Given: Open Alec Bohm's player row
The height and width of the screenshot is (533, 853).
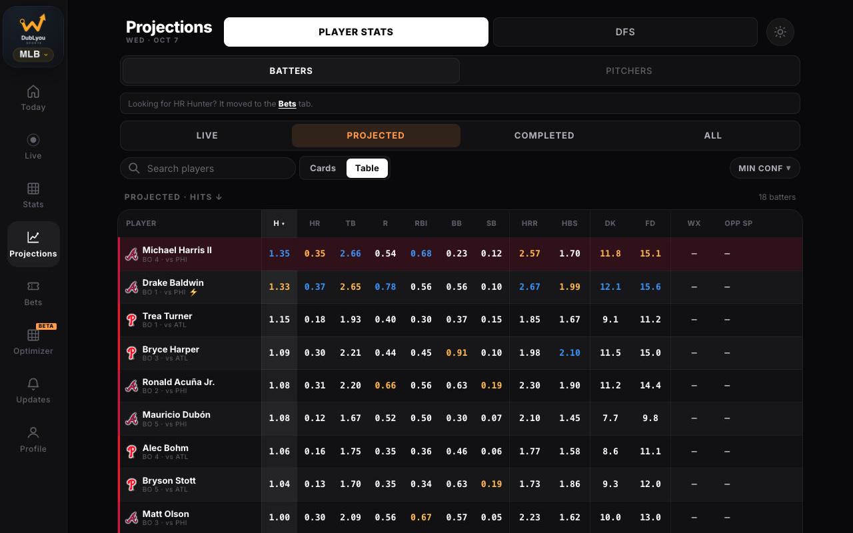Looking at the screenshot, I should click(460, 452).
